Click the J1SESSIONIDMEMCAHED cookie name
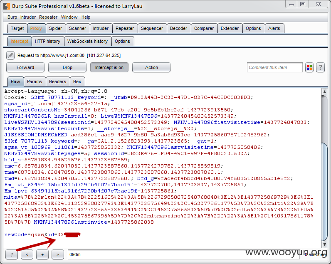This screenshot has width=331, height=264. (36, 135)
